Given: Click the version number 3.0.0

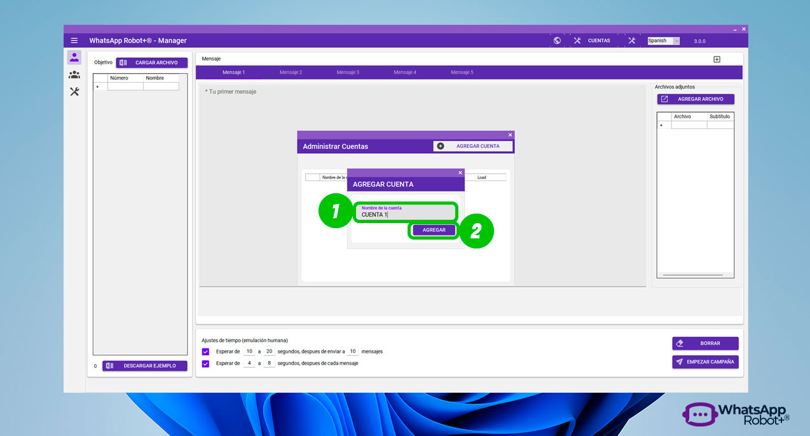Looking at the screenshot, I should (699, 41).
